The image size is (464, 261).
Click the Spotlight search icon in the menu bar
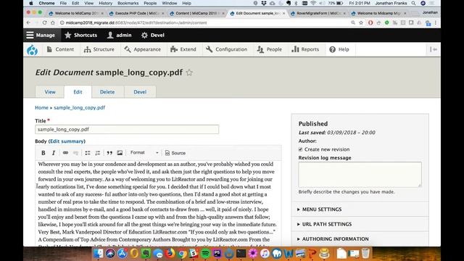[413, 3]
